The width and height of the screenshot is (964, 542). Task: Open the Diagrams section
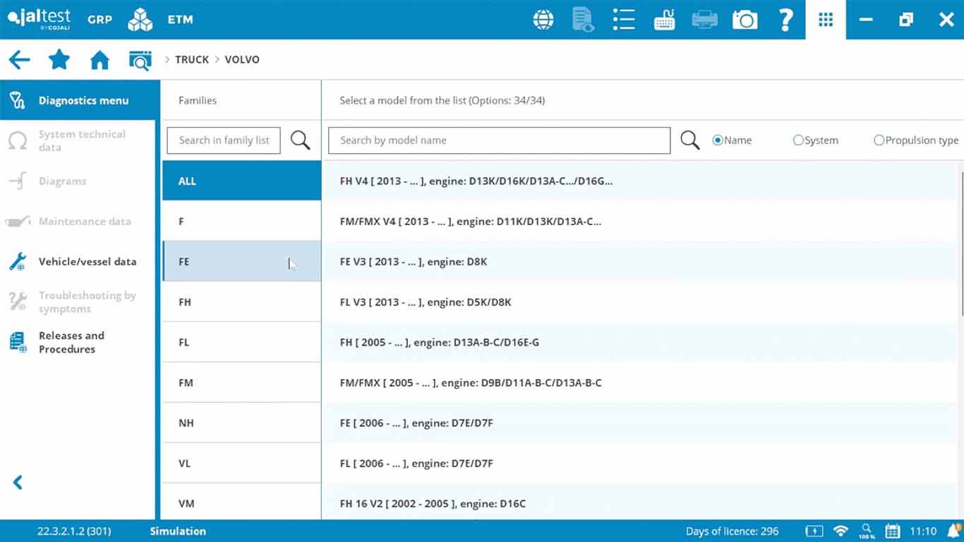(78, 181)
